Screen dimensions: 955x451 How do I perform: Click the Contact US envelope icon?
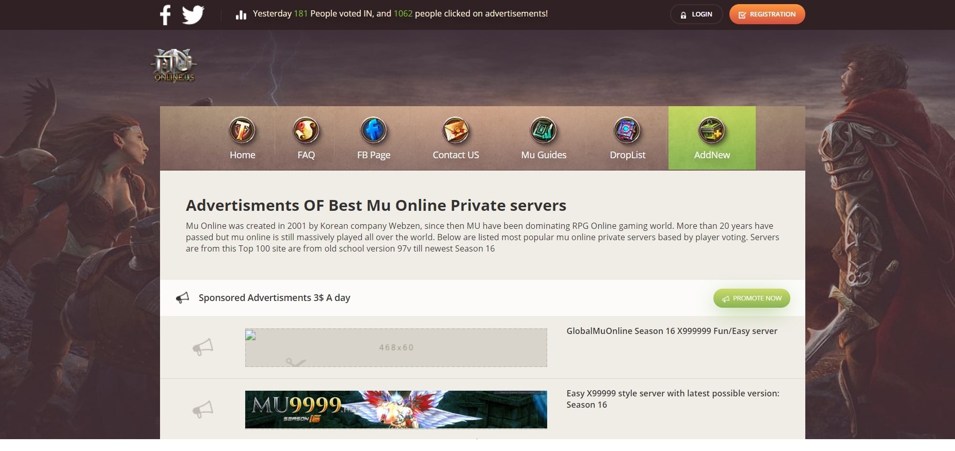pyautogui.click(x=456, y=130)
